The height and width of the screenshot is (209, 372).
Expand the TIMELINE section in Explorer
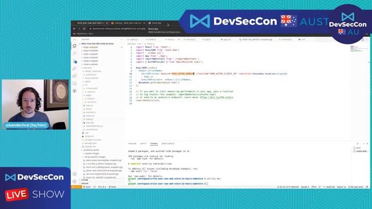(x=85, y=183)
